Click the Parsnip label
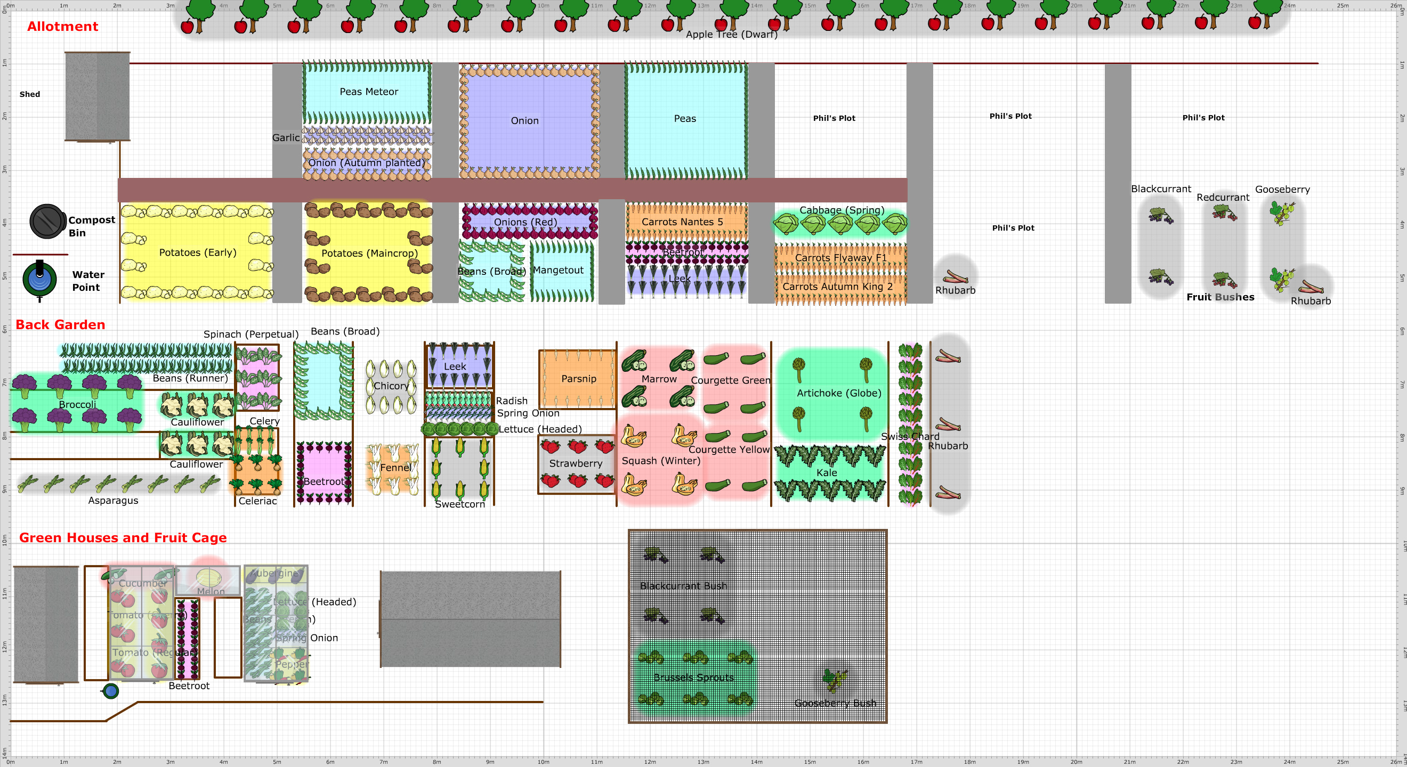Image resolution: width=1407 pixels, height=767 pixels. (578, 379)
